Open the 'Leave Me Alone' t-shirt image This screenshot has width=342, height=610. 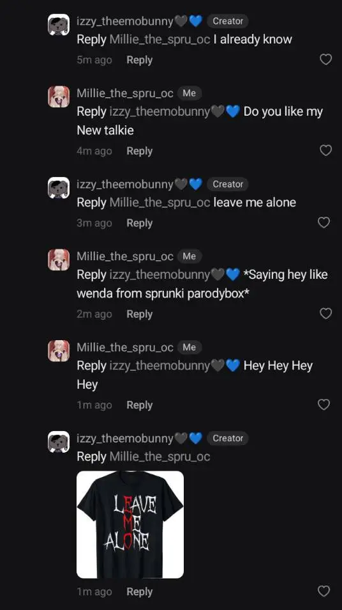tap(130, 524)
